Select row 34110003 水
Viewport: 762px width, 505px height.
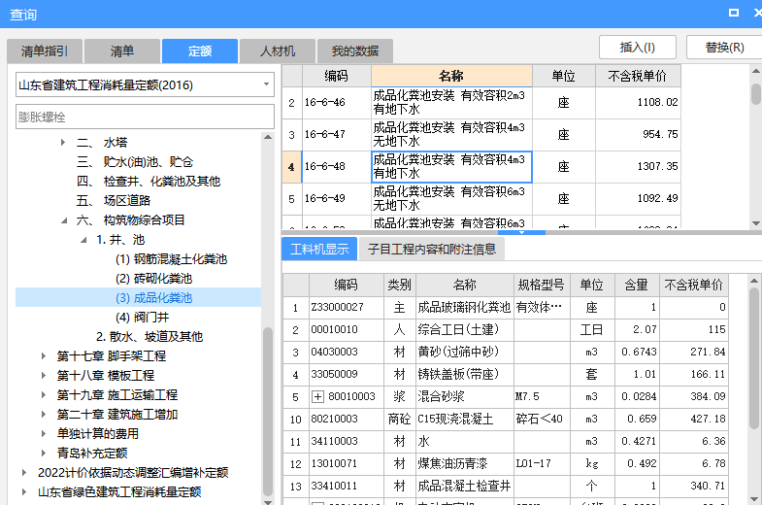[x=506, y=441]
